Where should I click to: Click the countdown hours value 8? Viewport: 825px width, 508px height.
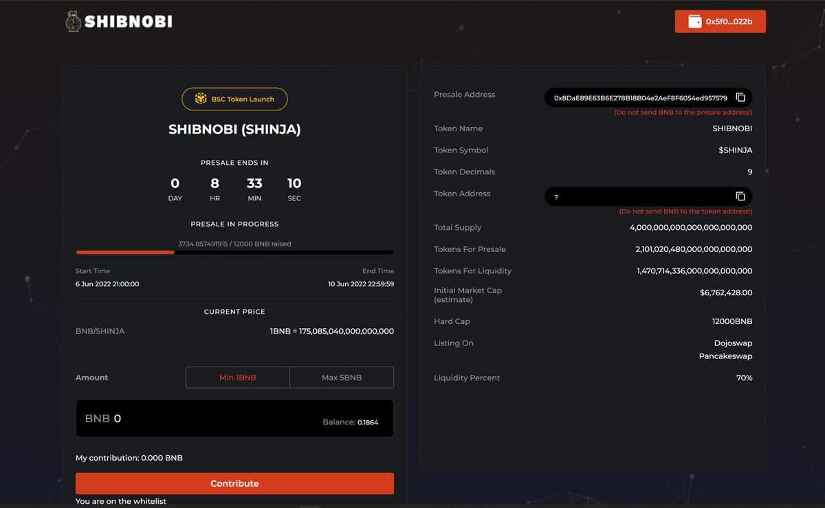point(214,183)
